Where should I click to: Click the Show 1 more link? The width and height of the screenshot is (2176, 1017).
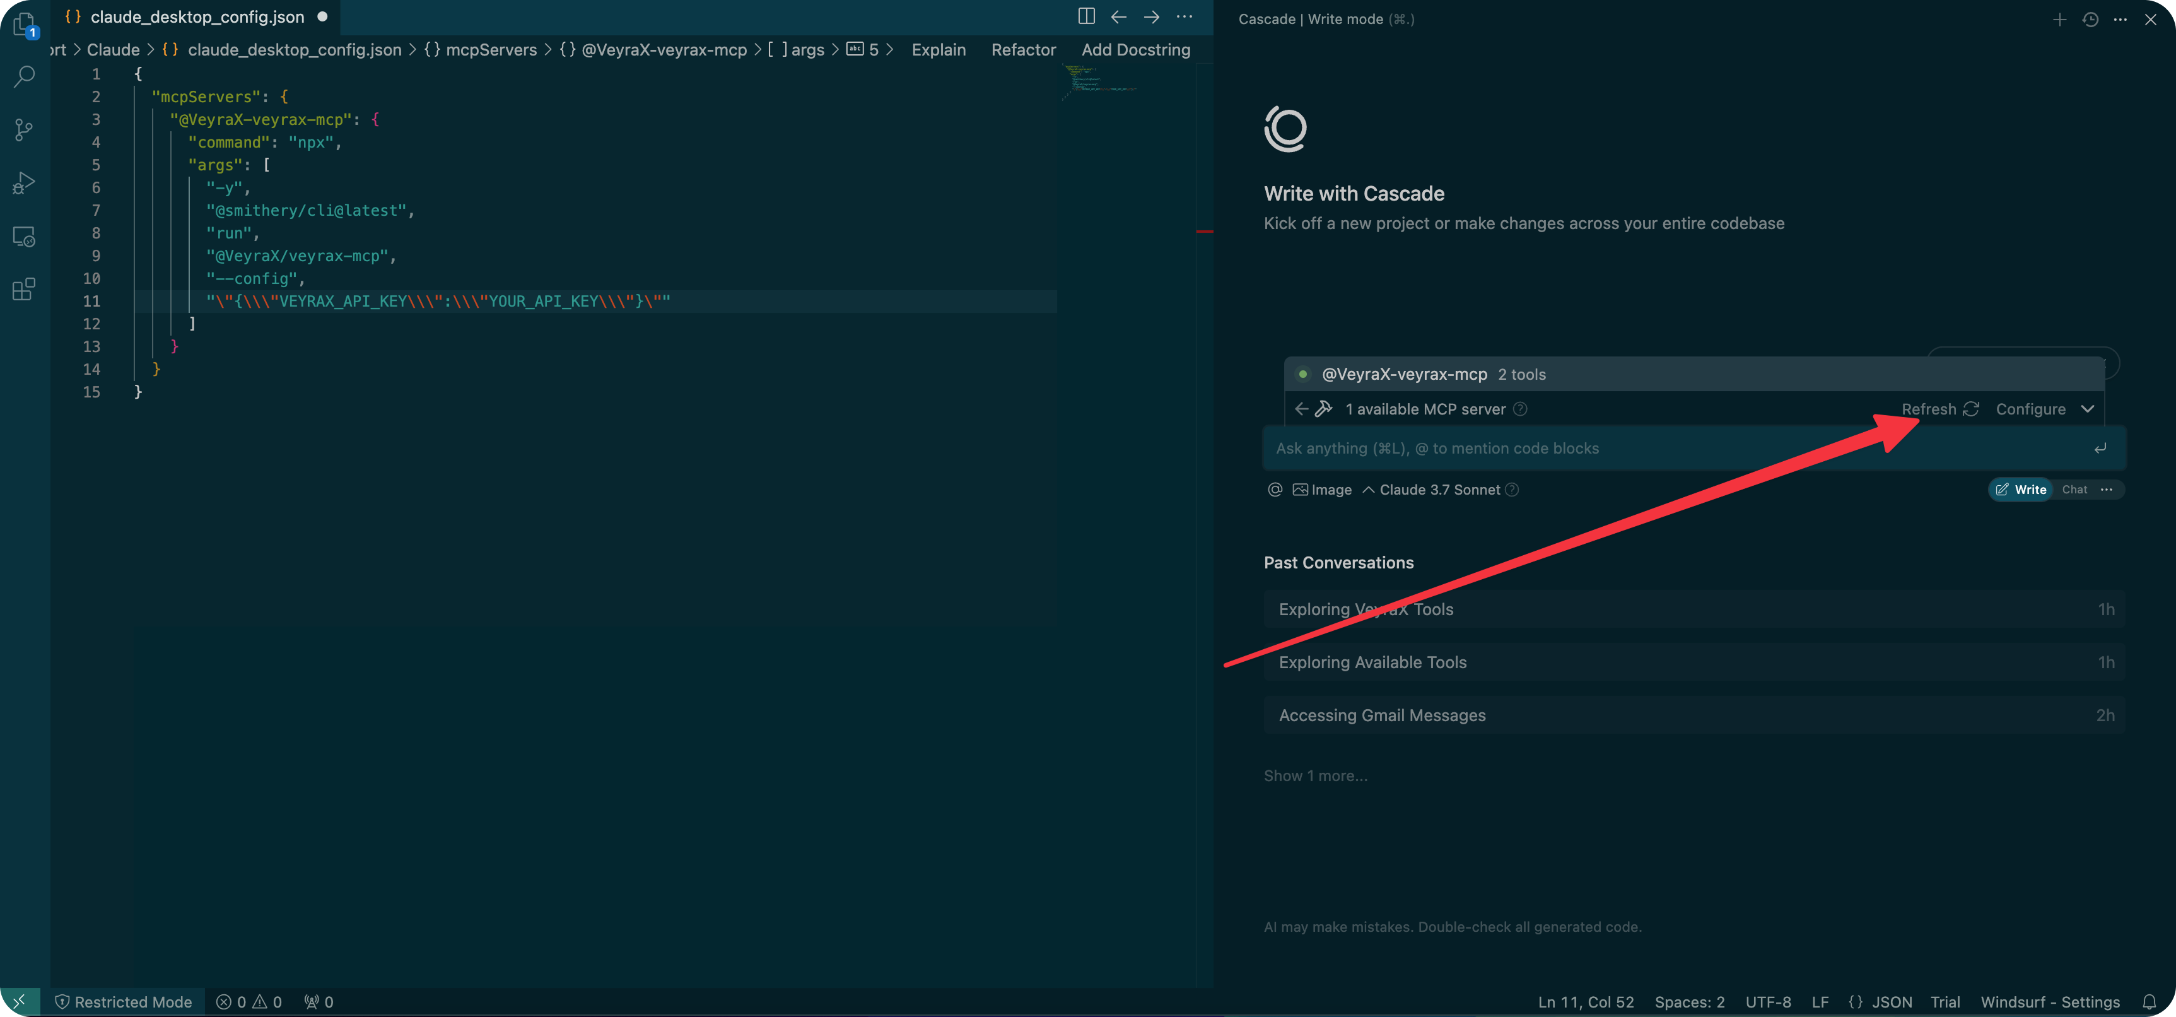pyautogui.click(x=1315, y=775)
